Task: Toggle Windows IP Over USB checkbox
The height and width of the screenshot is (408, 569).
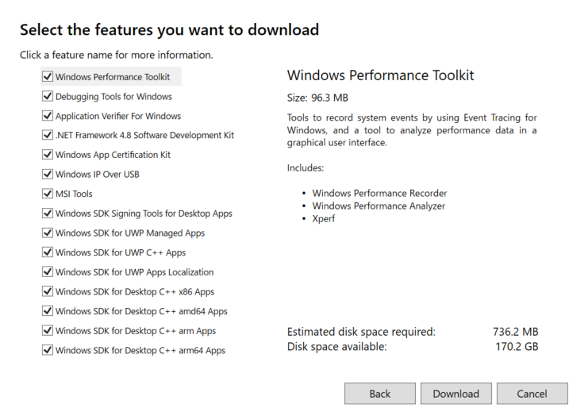Action: click(x=48, y=175)
